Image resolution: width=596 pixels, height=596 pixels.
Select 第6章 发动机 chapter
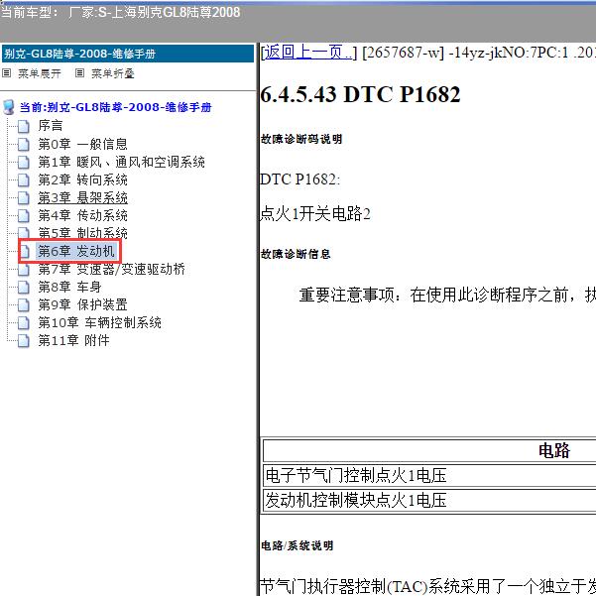[x=76, y=251]
